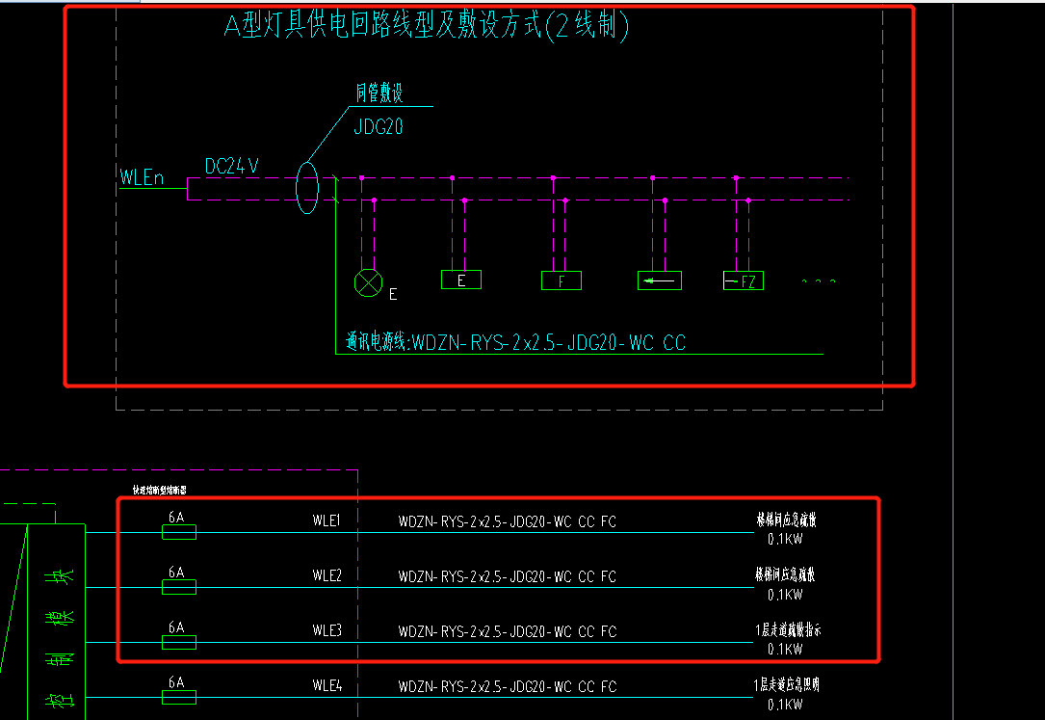
Task: Click the WLEn circuit label
Action: click(x=142, y=177)
